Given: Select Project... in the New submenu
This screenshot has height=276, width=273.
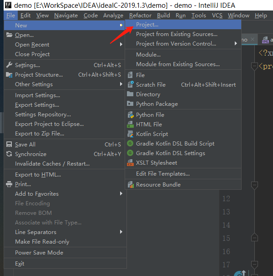Looking at the screenshot, I should point(183,25).
